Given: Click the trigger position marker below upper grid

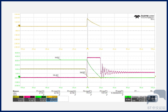Looking at the screenshot, I should coord(88,49).
